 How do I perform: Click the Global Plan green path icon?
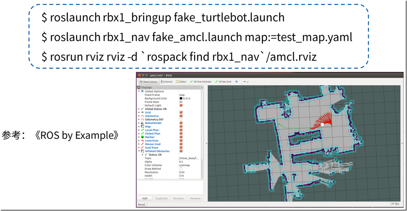[x=142, y=134]
